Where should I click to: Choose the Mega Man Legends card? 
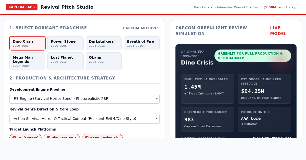[x=28, y=61]
